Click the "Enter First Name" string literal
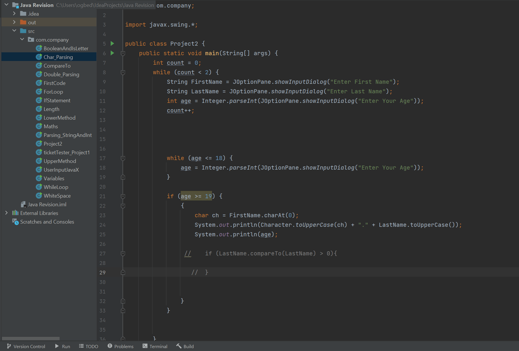Screen dimensions: 519x351 pos(362,82)
